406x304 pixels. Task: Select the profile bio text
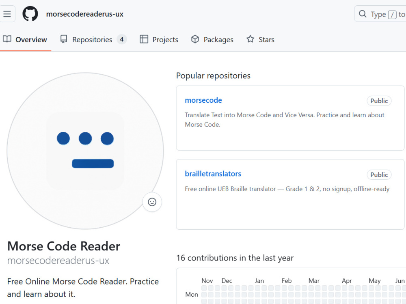pyautogui.click(x=83, y=288)
